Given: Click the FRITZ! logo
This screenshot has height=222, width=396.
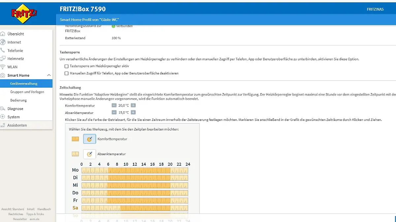Looking at the screenshot, I should 24,14.
